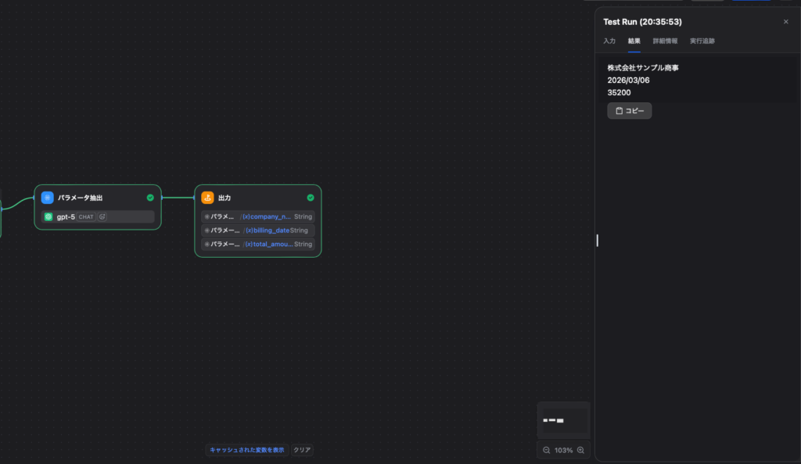Viewport: 801px width, 464px height.
Task: Click the green gpt-5 model icon
Action: coord(48,216)
